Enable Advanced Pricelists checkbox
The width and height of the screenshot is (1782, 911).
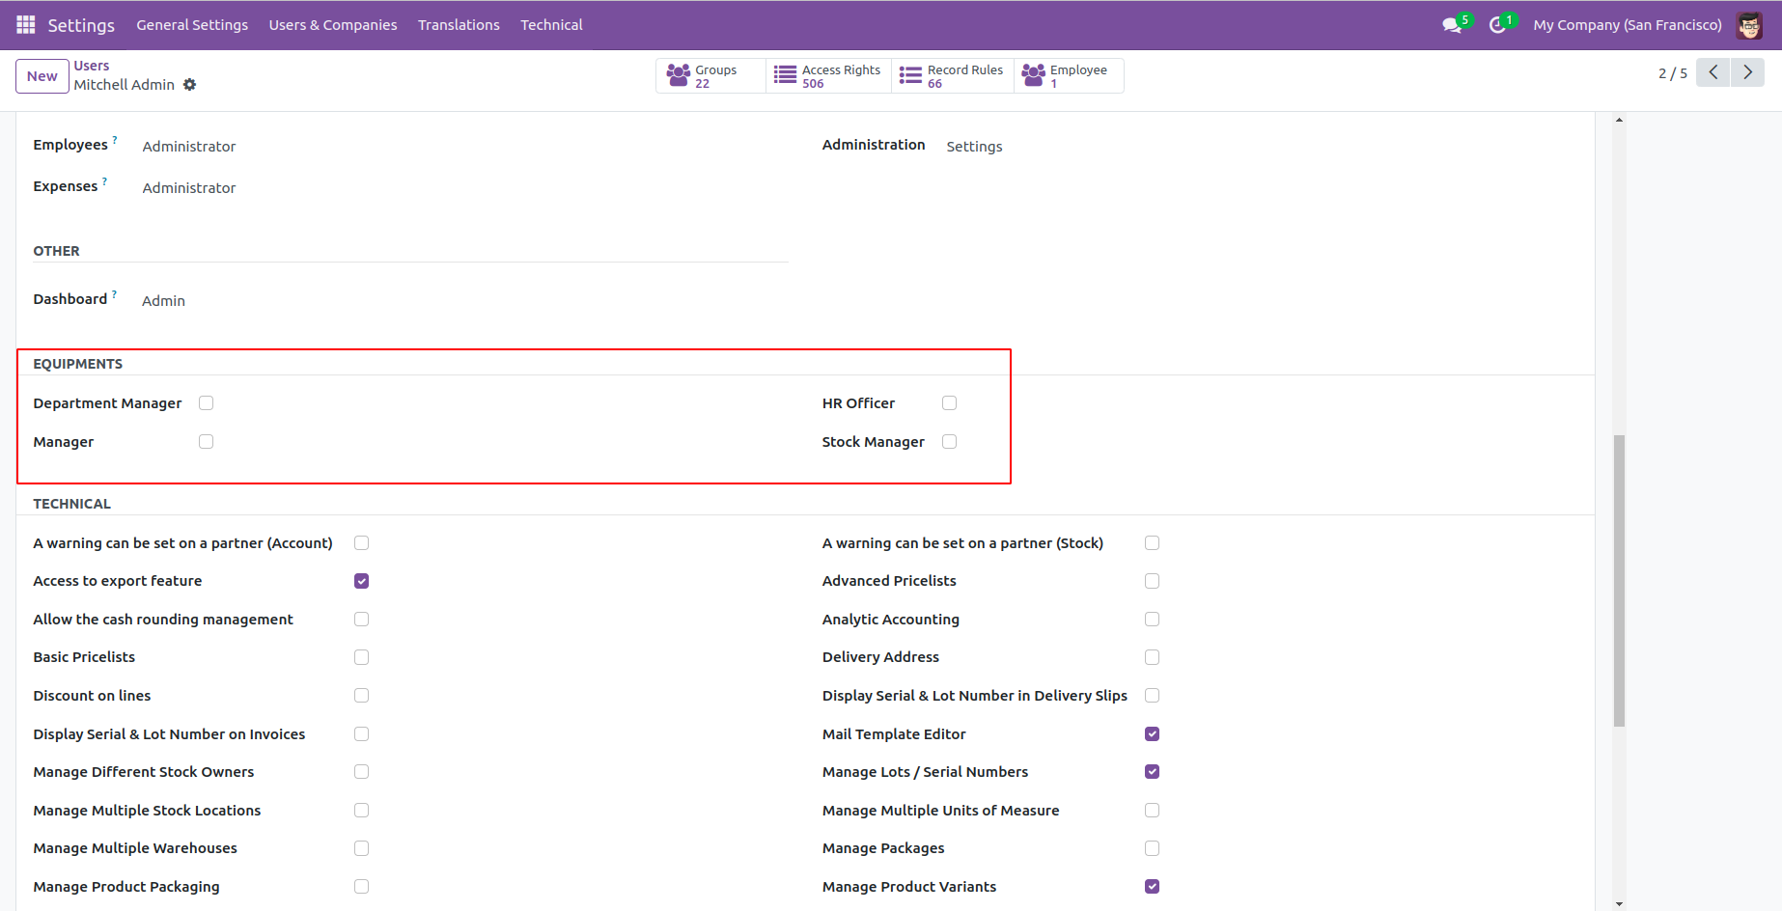1152,581
